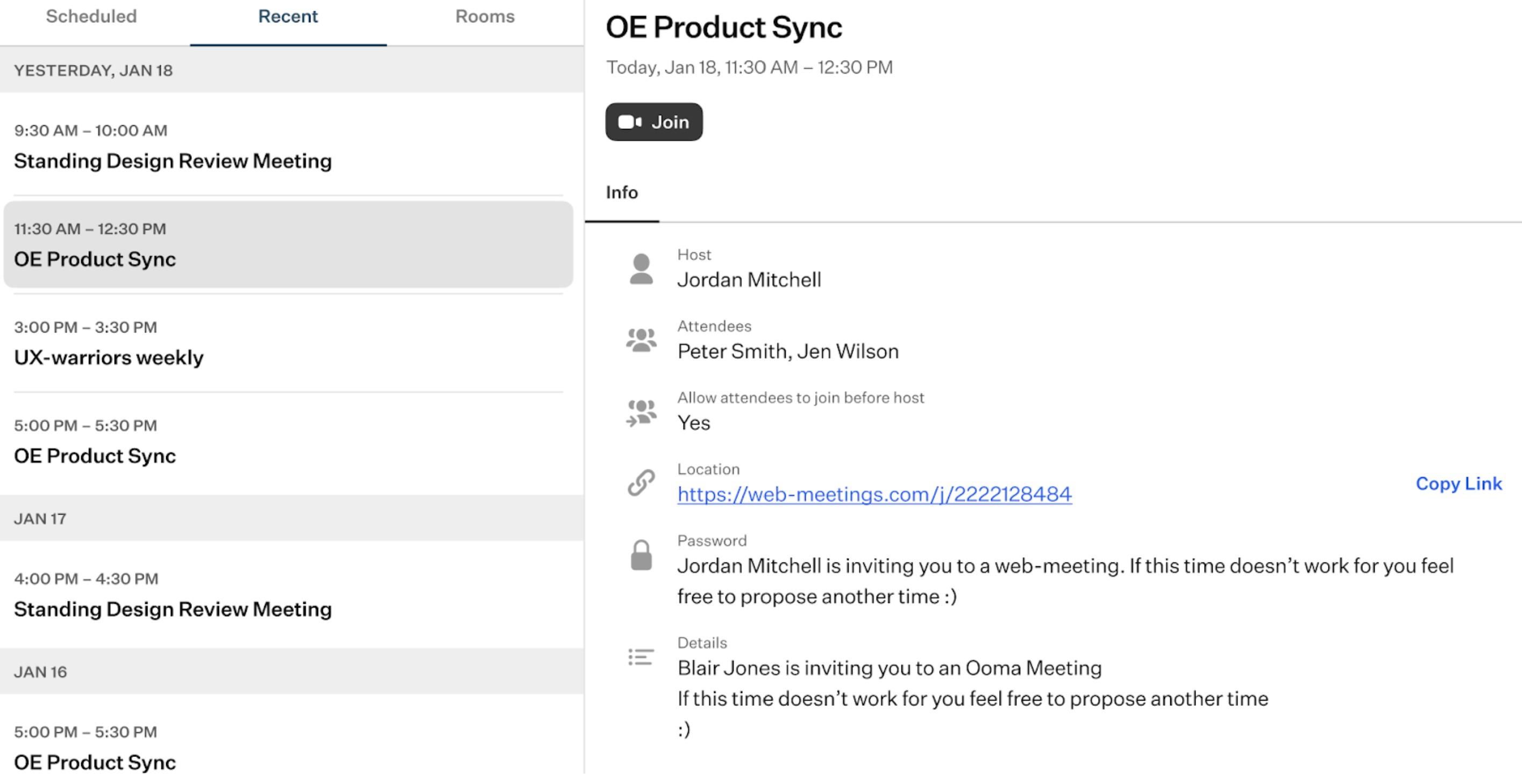The image size is (1522, 779).
Task: Switch to the Scheduled tab
Action: point(91,17)
